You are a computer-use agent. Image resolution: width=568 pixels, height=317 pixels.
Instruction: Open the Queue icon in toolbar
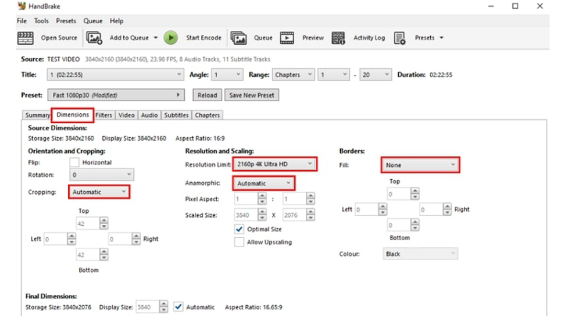238,38
